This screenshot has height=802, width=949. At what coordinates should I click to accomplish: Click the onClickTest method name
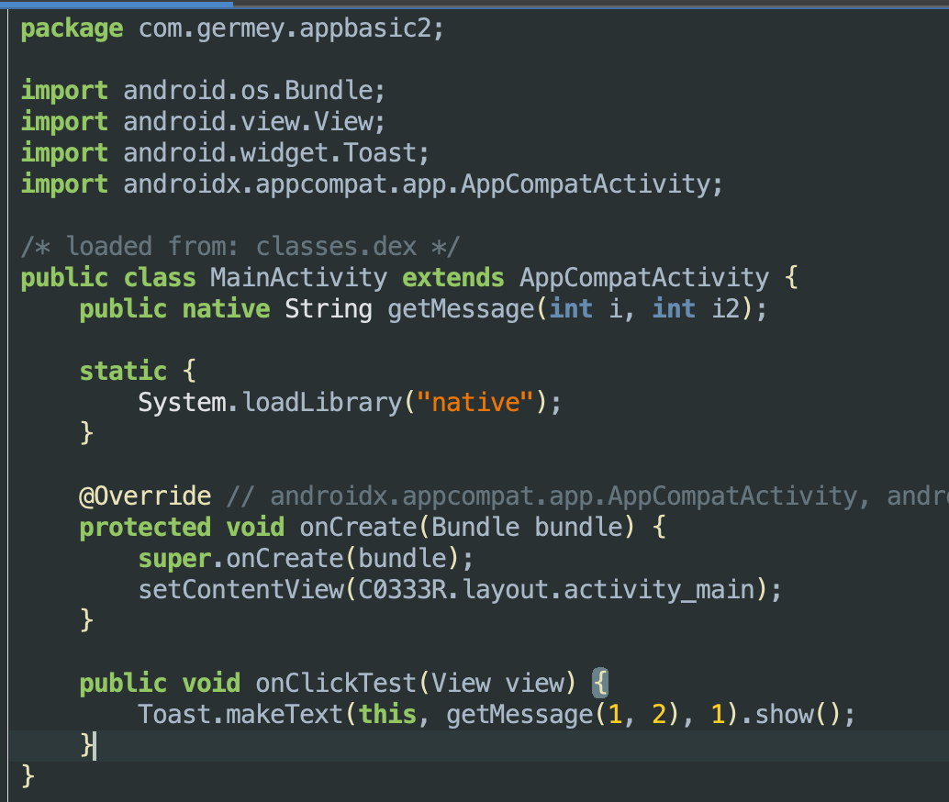[x=336, y=684]
